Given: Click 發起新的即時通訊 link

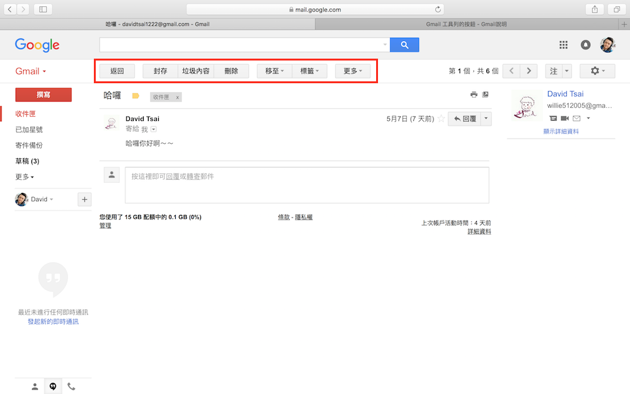Looking at the screenshot, I should click(53, 322).
